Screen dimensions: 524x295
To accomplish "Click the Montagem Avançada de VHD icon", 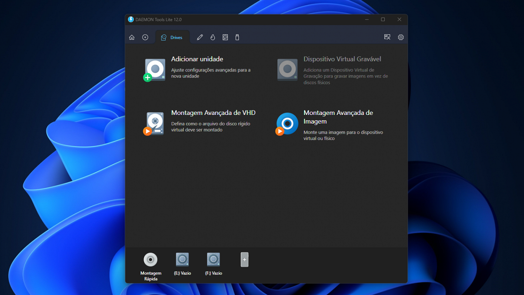I will [x=155, y=123].
